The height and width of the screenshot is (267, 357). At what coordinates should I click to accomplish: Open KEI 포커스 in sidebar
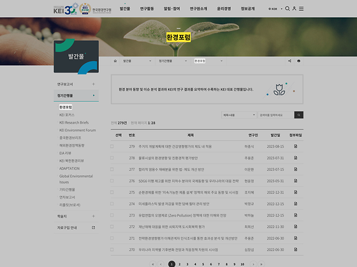[67, 115]
